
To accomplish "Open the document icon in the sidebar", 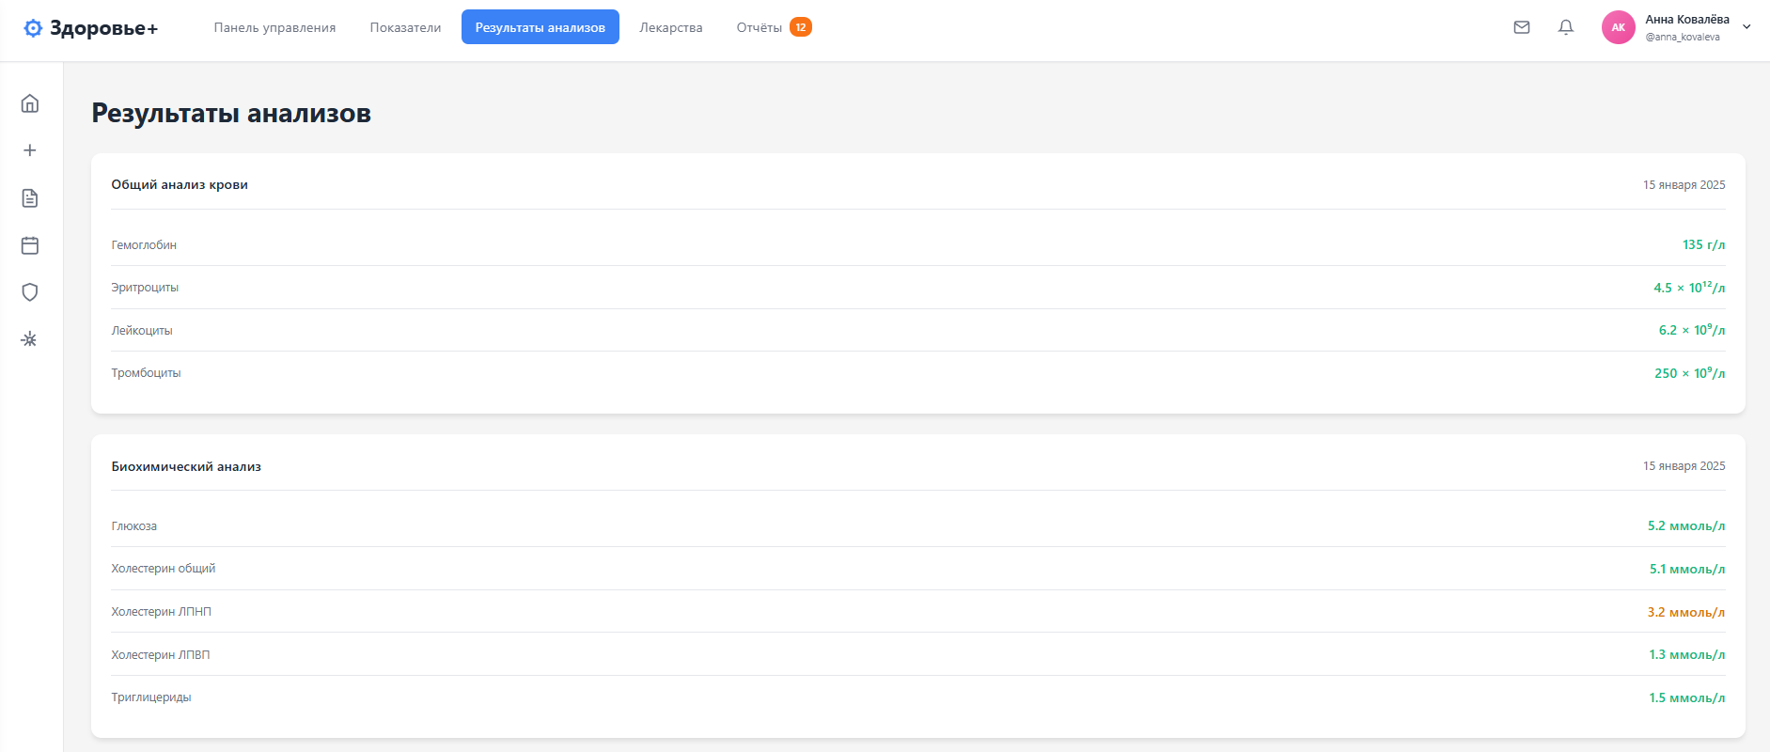I will click(x=30, y=198).
